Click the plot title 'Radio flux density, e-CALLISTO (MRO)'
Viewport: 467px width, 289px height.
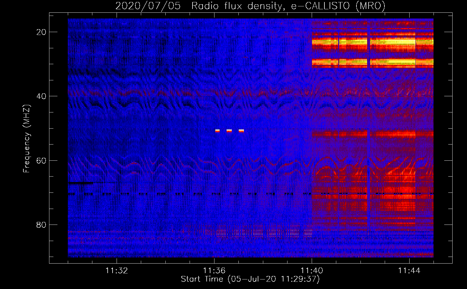click(288, 6)
